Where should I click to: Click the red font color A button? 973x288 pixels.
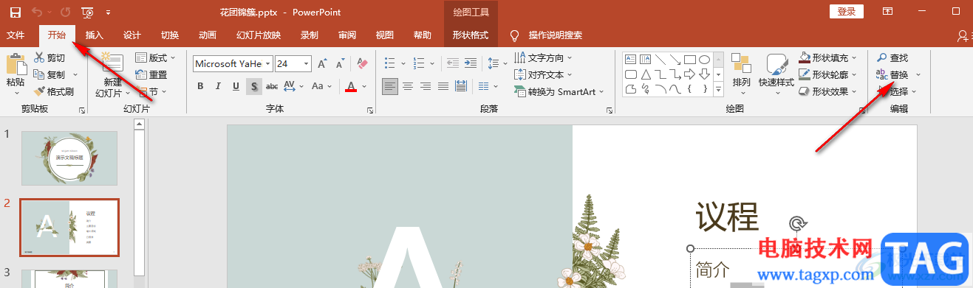pyautogui.click(x=351, y=86)
